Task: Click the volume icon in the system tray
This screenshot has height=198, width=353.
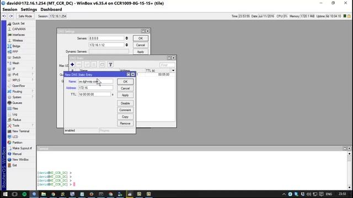Action: point(309,194)
